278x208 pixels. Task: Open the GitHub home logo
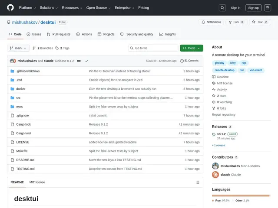point(10,8)
